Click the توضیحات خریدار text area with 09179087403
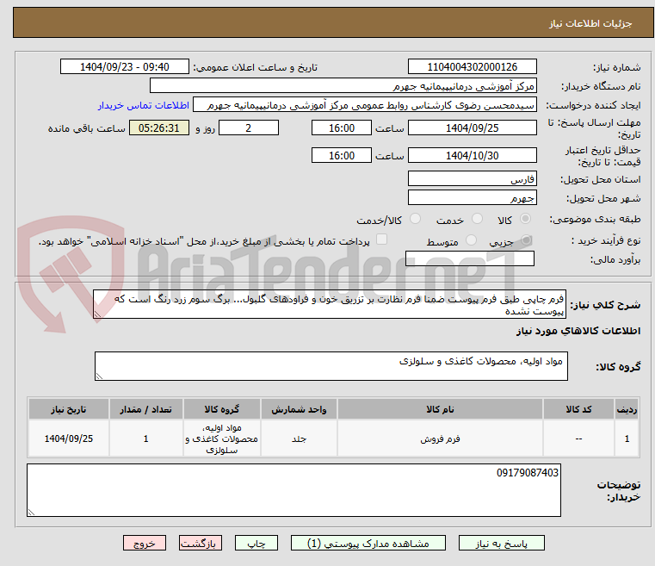 [x=294, y=490]
